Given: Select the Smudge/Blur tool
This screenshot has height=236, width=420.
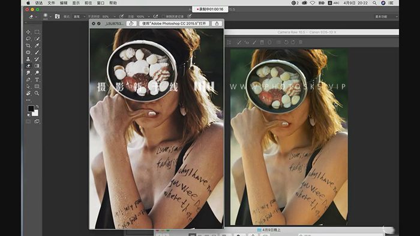Looking at the screenshot, I should [x=28, y=72].
